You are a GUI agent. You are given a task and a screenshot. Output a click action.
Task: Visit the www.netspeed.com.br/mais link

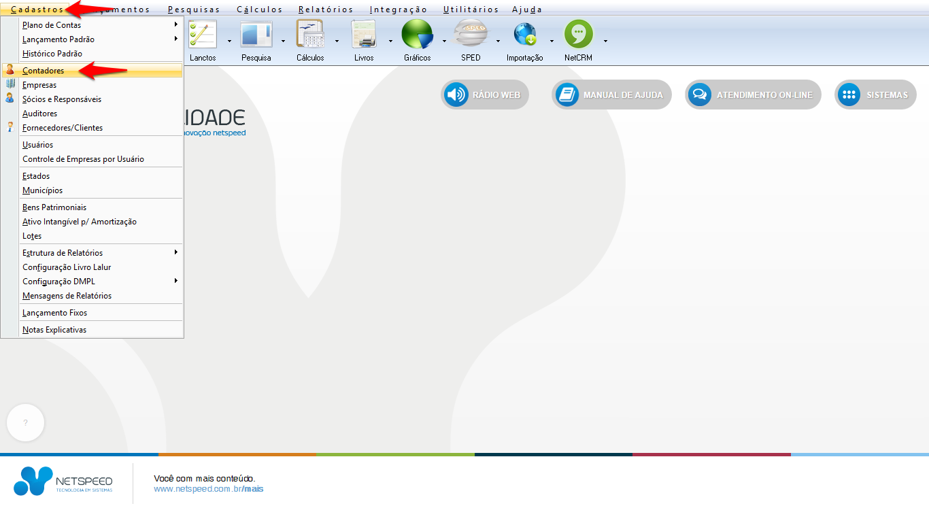(208, 489)
